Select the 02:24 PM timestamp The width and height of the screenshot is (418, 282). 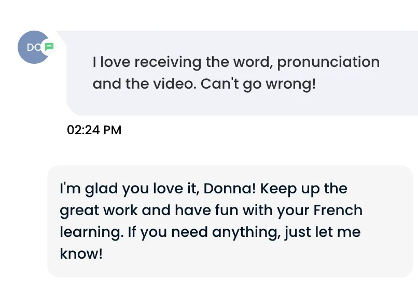point(94,130)
